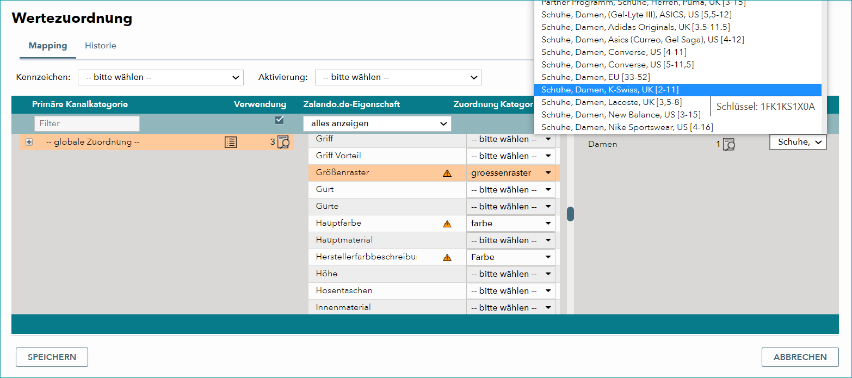Screen dimensions: 852x378
Task: Open the list icon in globale Zuordnung row
Action: coord(231,142)
